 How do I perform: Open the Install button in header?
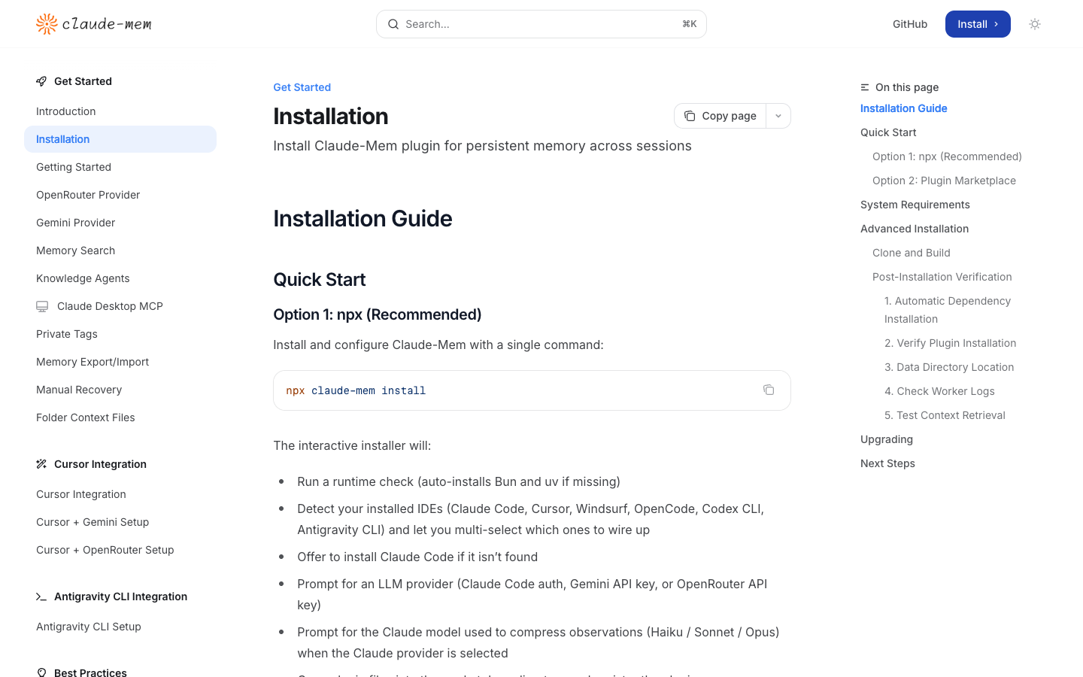click(978, 24)
